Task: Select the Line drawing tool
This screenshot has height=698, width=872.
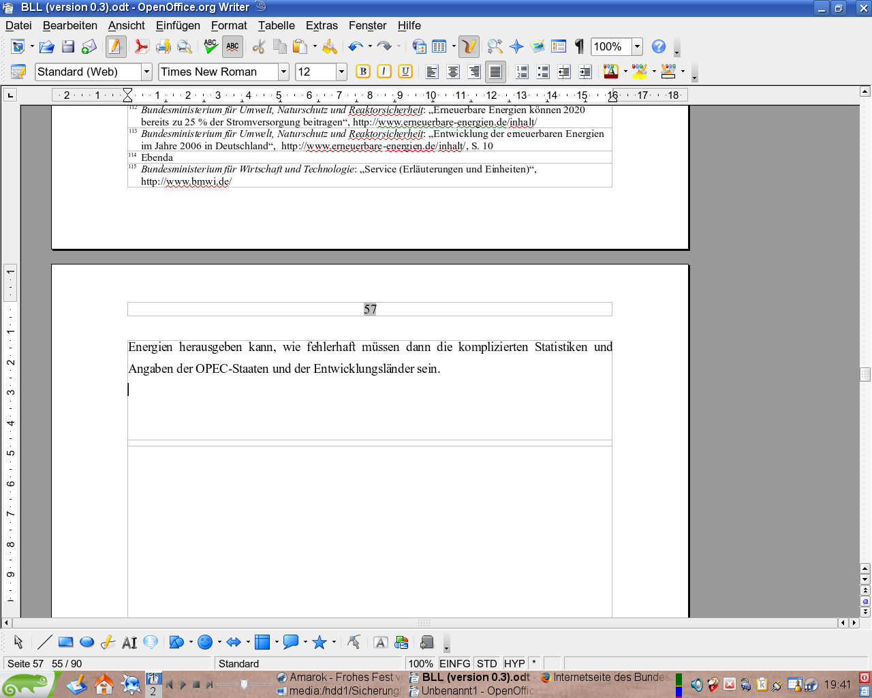Action: 45,642
